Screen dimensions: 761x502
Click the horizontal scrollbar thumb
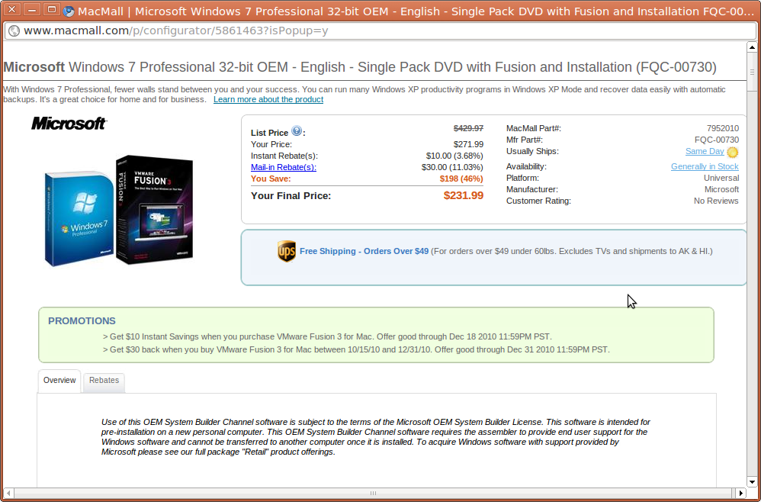click(373, 494)
